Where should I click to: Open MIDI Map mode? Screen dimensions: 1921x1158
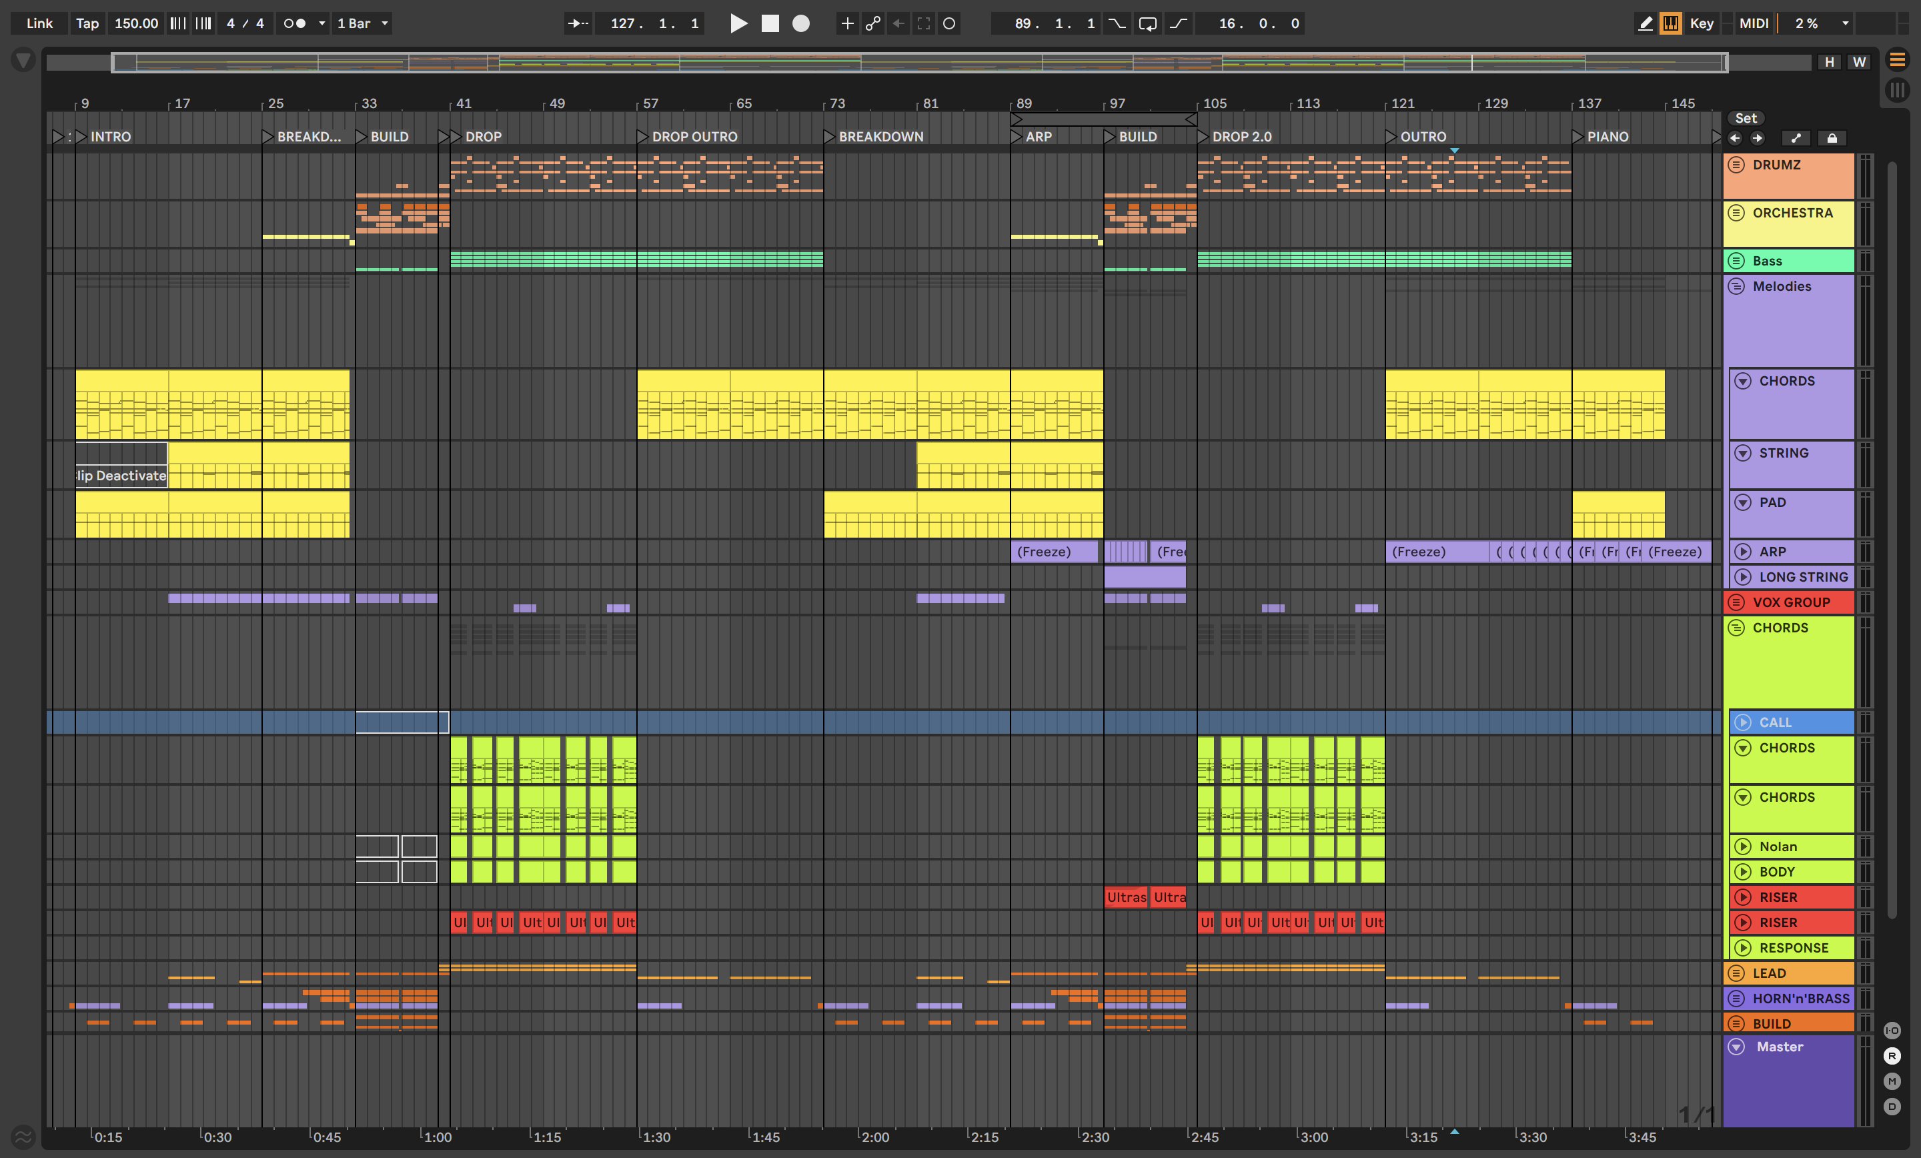[1754, 23]
